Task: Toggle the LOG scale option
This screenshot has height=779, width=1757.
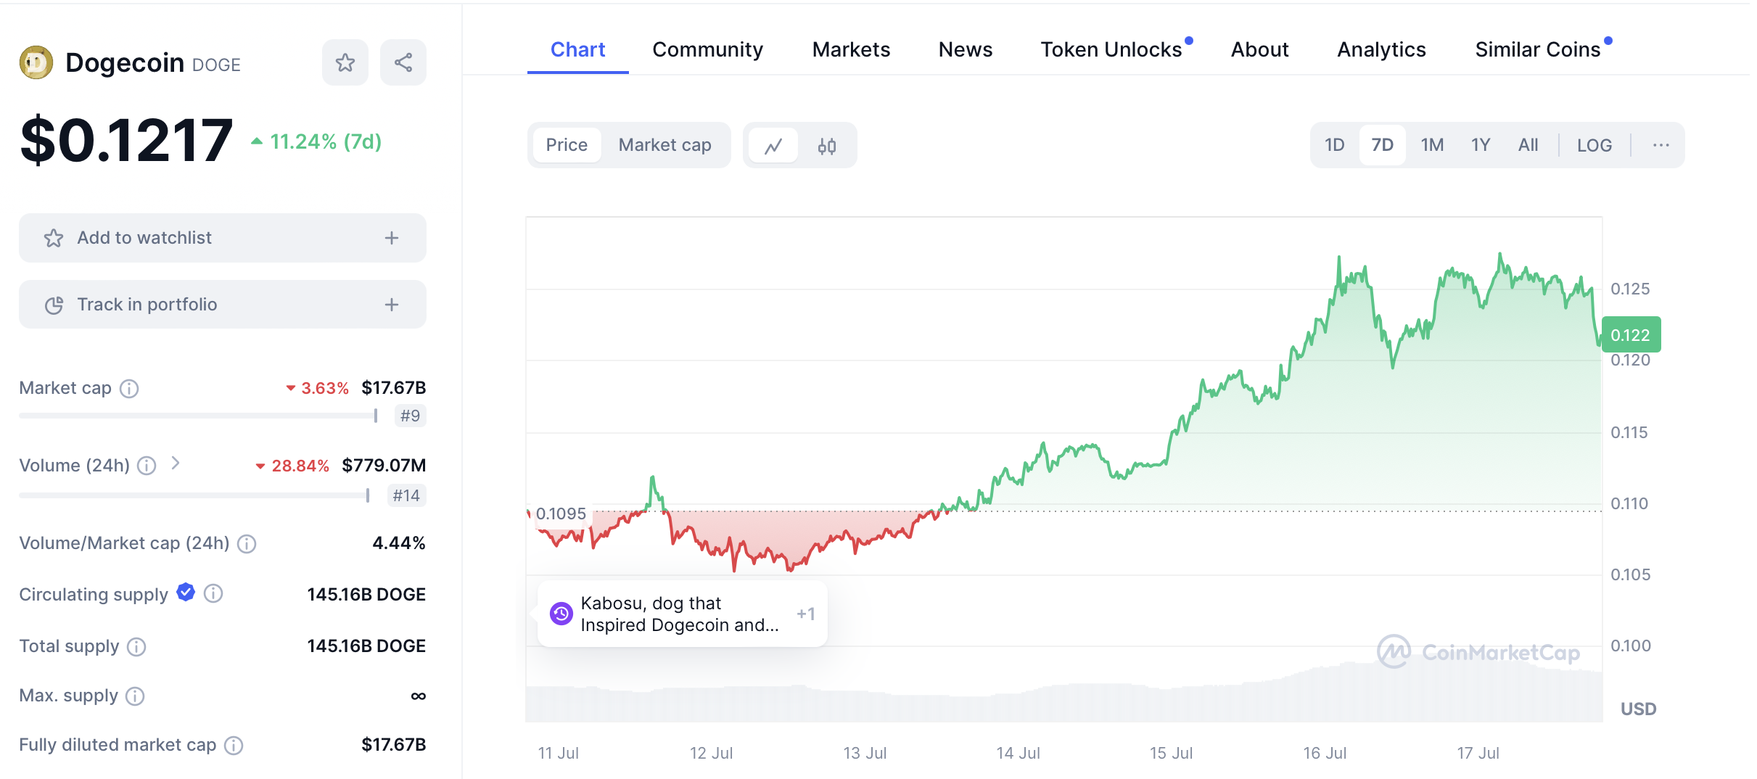Action: click(1594, 146)
